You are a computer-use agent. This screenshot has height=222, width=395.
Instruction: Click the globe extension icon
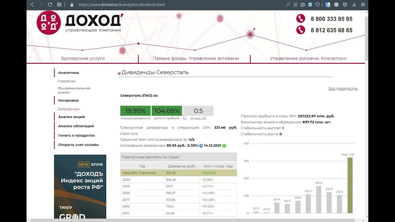point(336,5)
